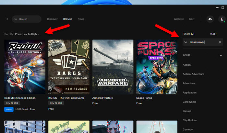Select the Browse tab
Viewport: 227px width, 133px height.
[x=67, y=19]
